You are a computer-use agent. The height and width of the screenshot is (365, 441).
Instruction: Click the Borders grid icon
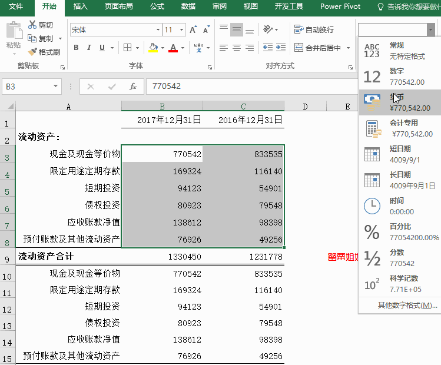(x=127, y=48)
